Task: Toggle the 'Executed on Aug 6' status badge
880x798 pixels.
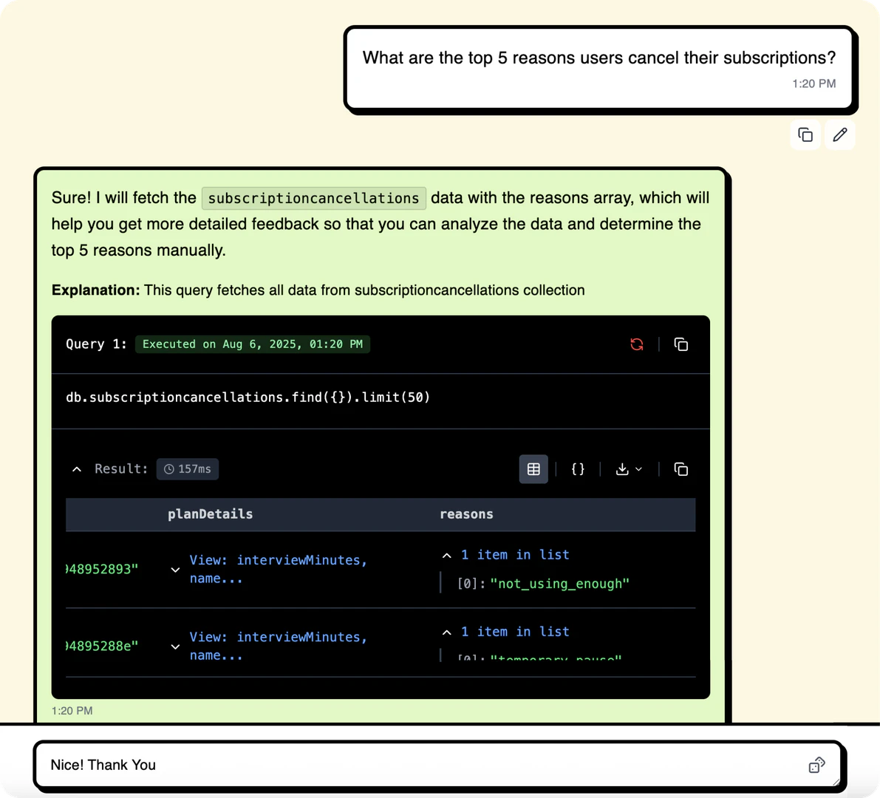Action: click(x=253, y=344)
